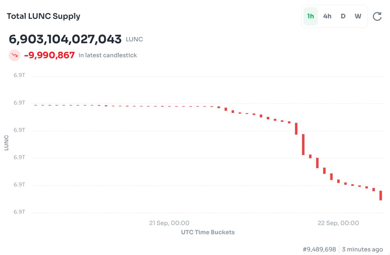Switch to the 4h timeframe
The height and width of the screenshot is (255, 390).
coord(327,16)
